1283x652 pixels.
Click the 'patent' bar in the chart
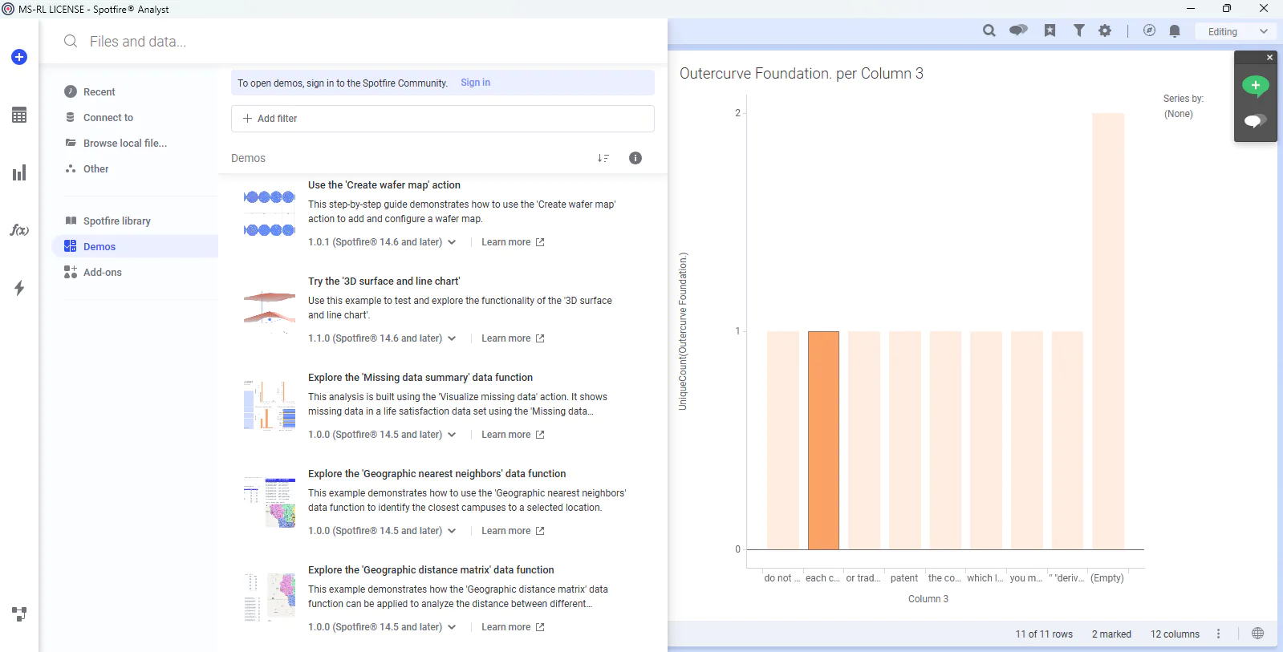pyautogui.click(x=905, y=440)
